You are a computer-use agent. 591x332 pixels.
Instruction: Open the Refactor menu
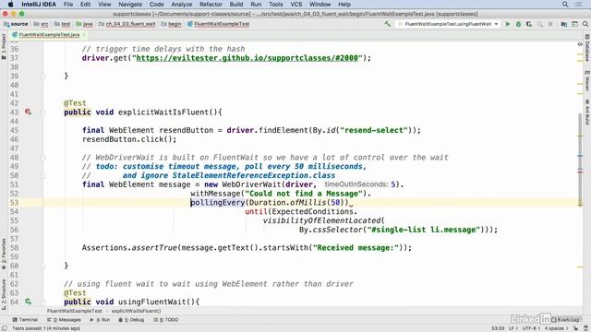click(211, 4)
